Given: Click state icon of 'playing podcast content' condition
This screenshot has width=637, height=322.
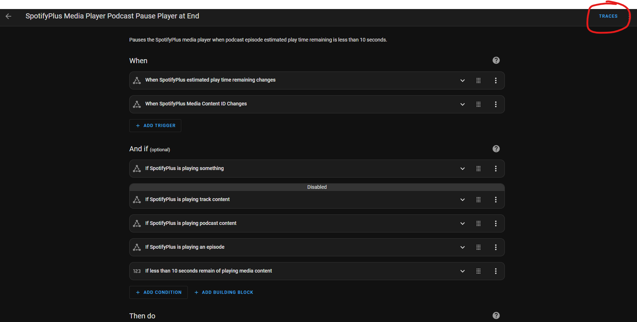Looking at the screenshot, I should [x=137, y=223].
